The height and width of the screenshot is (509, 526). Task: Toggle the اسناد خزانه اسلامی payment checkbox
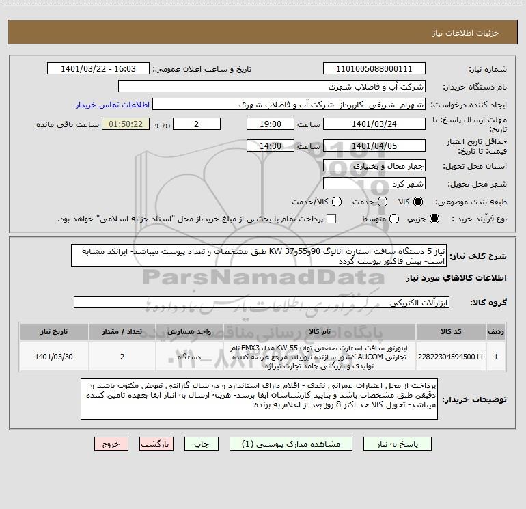[331, 219]
